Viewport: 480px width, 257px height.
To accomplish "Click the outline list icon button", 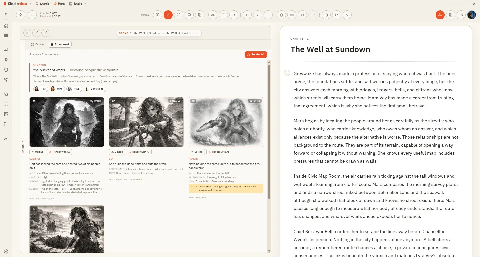I will tap(32, 15).
